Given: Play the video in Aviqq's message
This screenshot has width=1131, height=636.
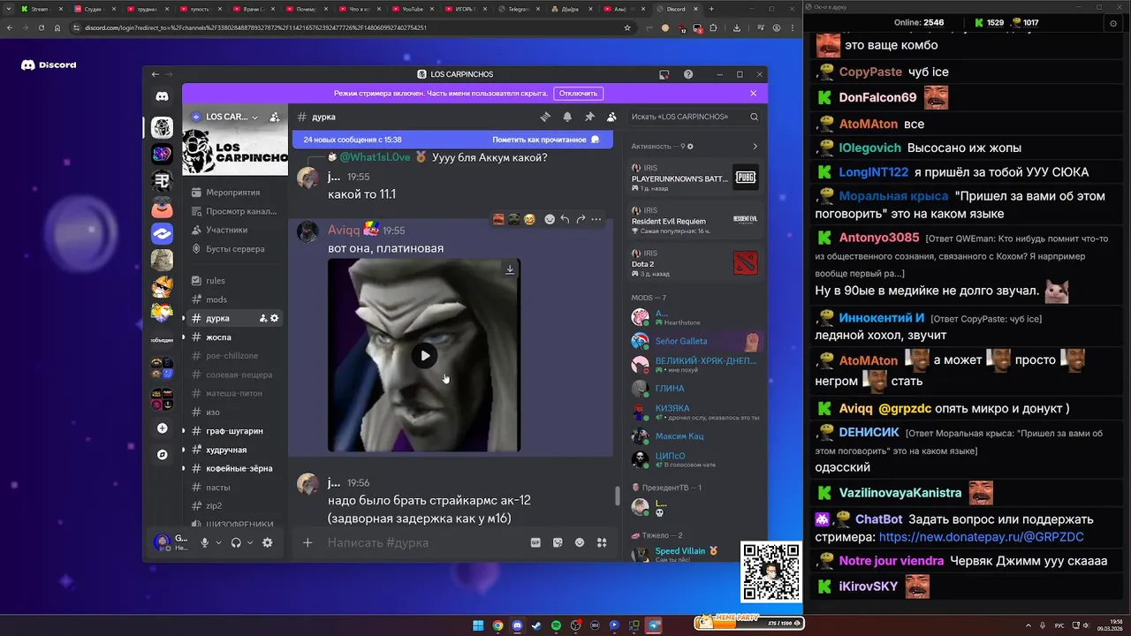Looking at the screenshot, I should pos(425,355).
